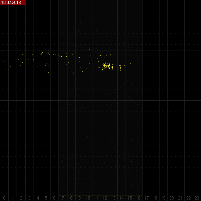Select hour 7 on the time axis

pyautogui.click(x=63, y=198)
